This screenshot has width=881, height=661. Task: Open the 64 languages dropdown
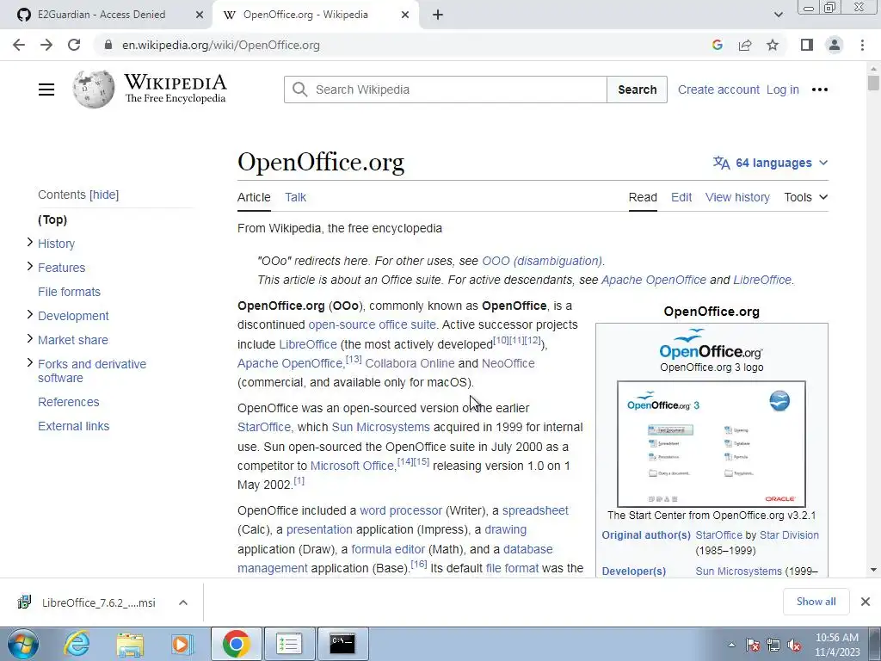click(771, 163)
